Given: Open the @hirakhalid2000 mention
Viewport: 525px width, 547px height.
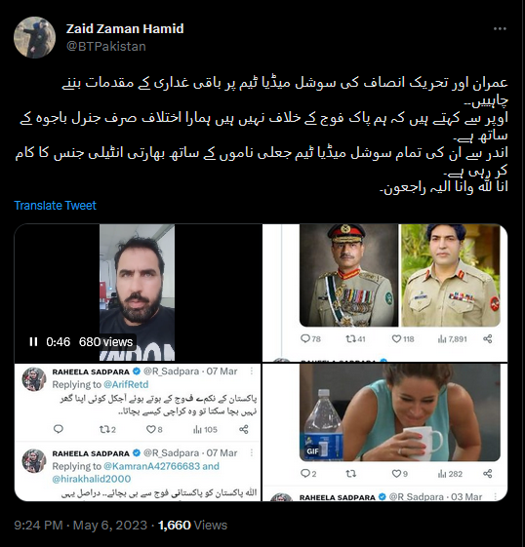Looking at the screenshot, I should (92, 479).
